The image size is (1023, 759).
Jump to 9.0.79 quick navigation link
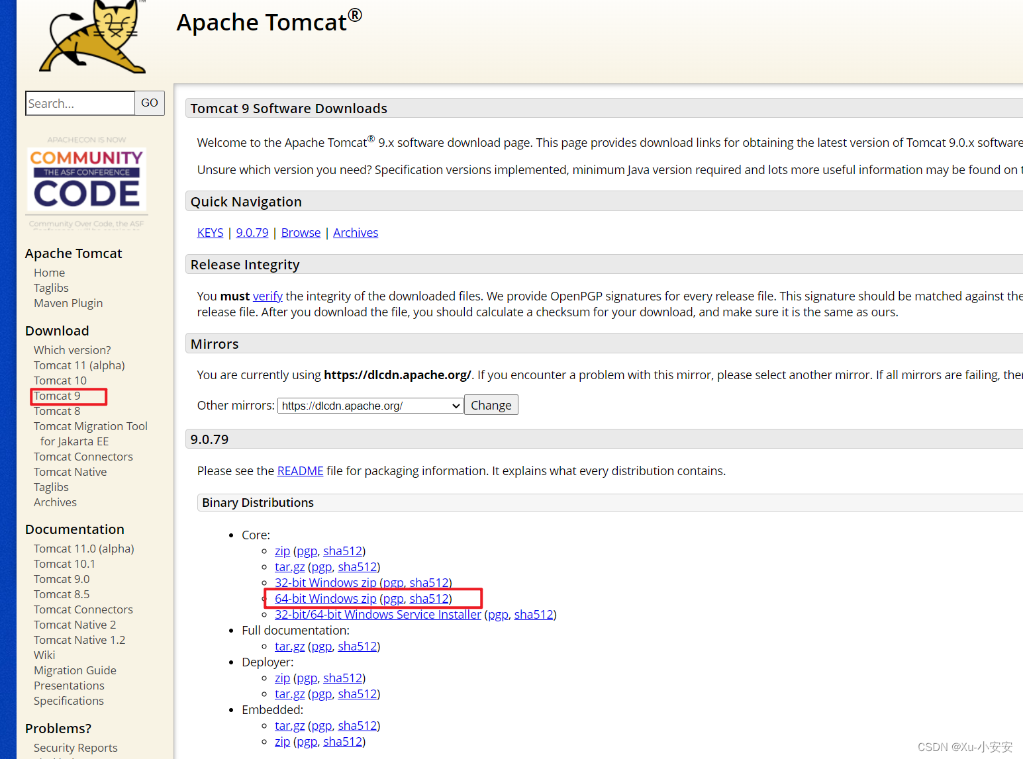click(252, 233)
